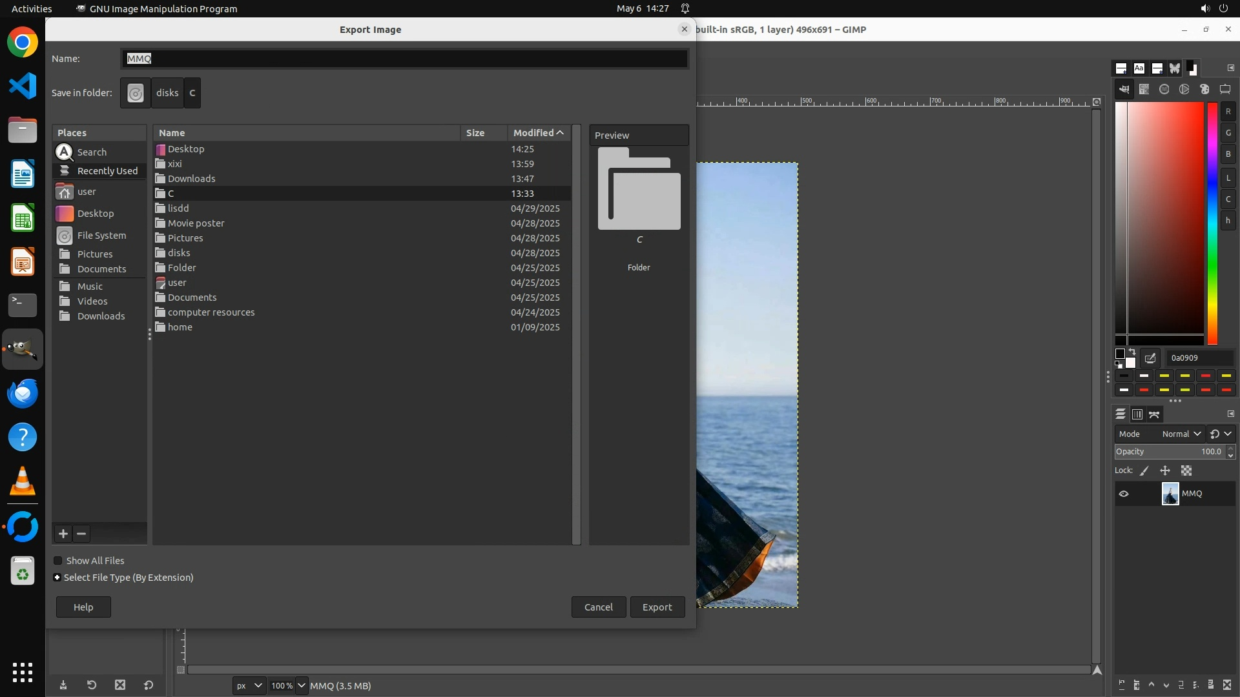Click the Export button

tap(657, 607)
